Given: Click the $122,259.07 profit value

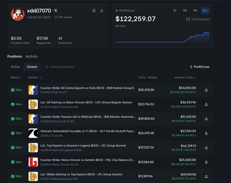Looking at the screenshot, I should [x=135, y=19].
